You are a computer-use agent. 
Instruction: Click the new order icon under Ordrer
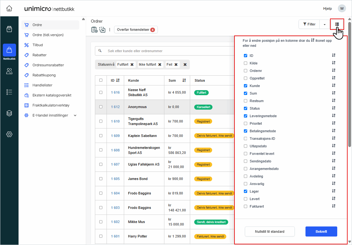tap(94, 30)
